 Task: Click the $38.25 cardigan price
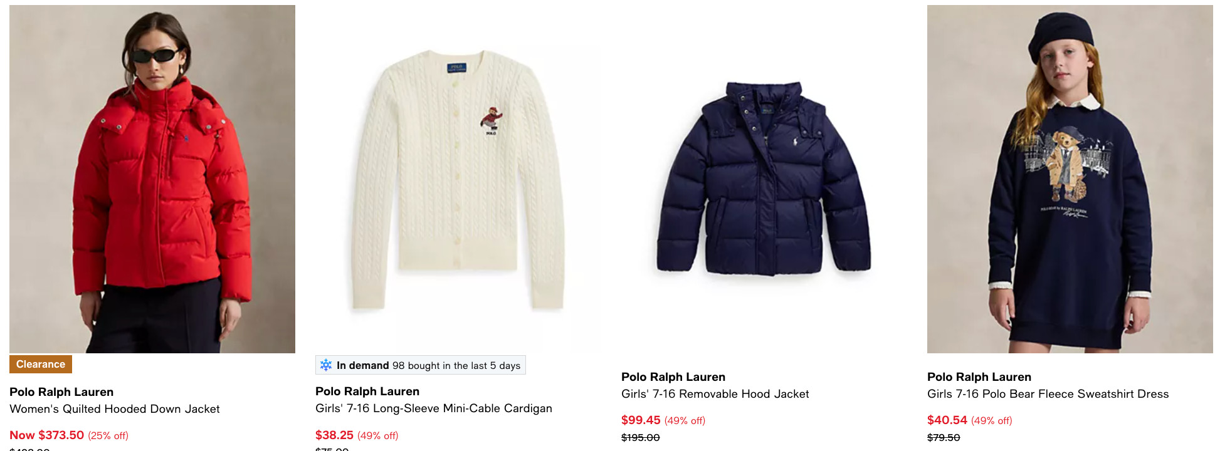click(x=334, y=435)
